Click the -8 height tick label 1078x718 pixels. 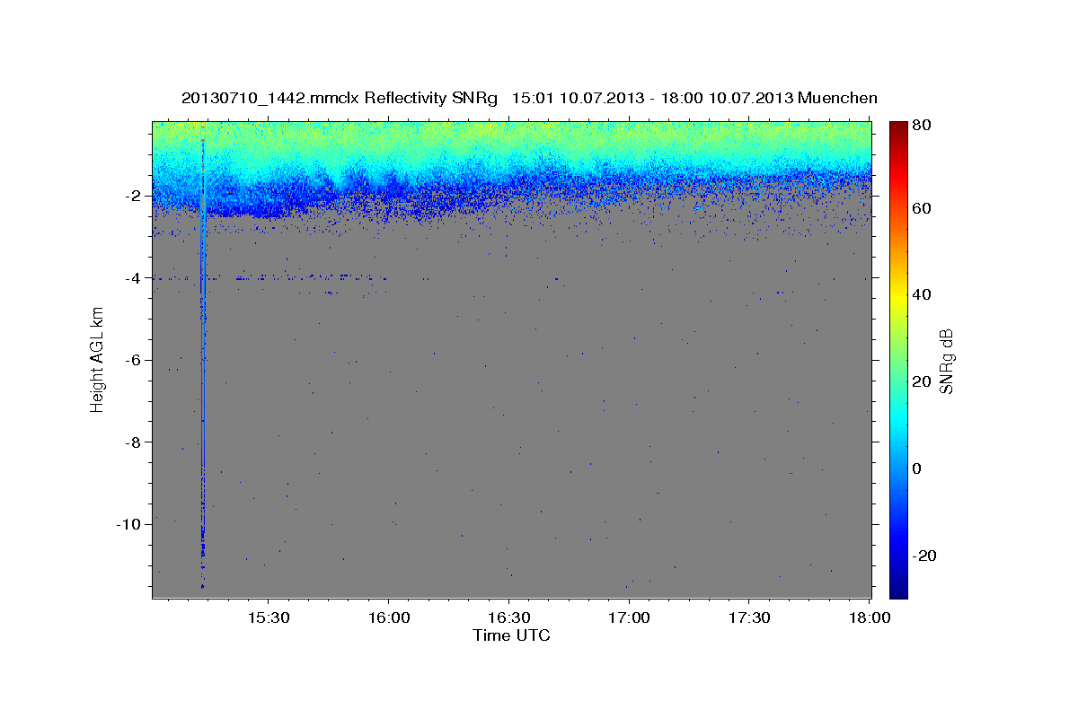134,442
